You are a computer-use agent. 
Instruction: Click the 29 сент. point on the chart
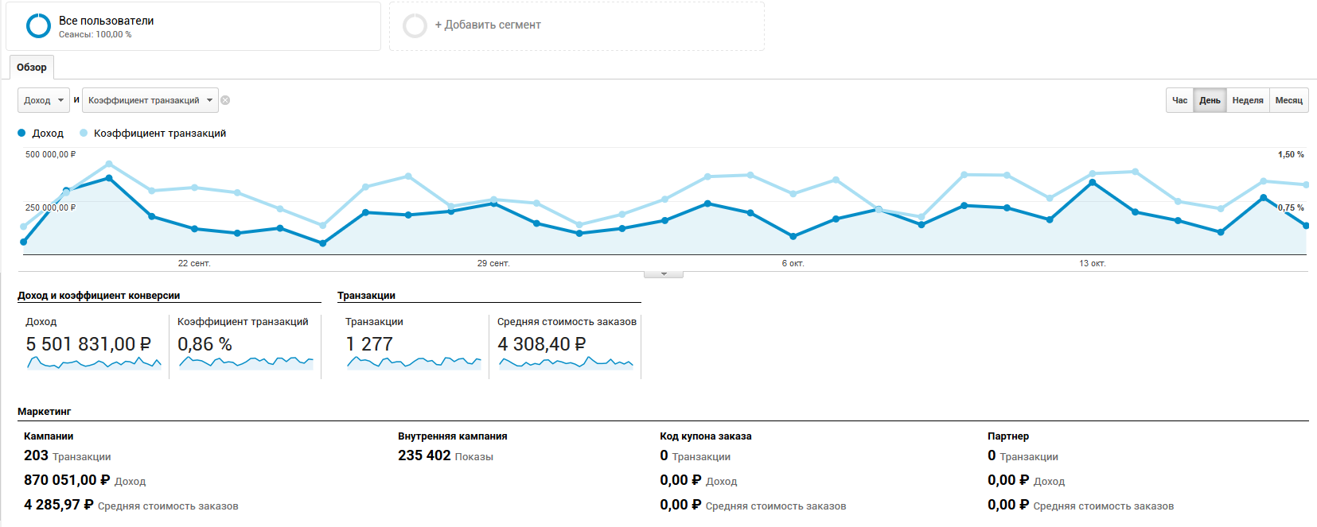point(494,203)
